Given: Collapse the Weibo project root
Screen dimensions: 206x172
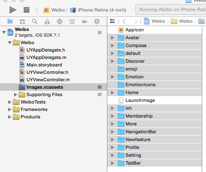Looking at the screenshot, I should click(x=4, y=33).
